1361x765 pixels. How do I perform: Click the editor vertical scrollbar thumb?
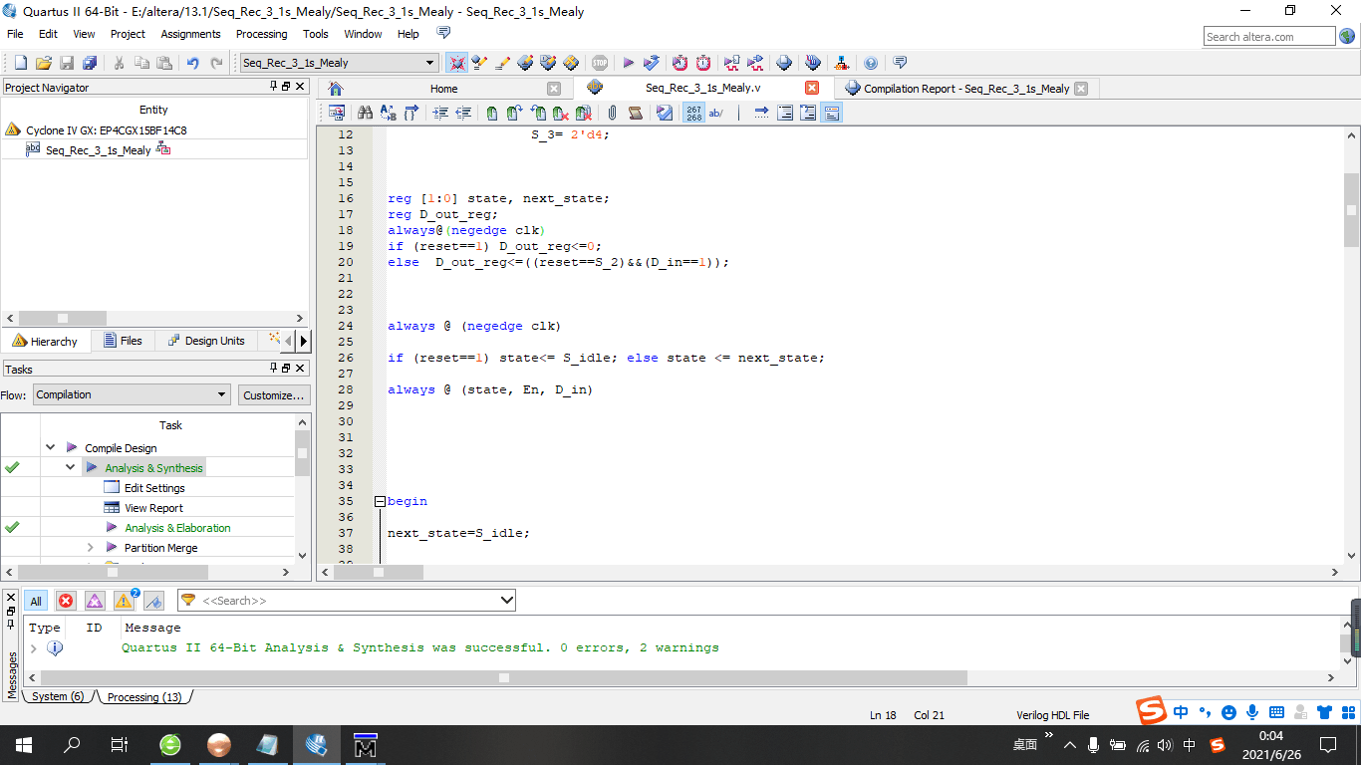coord(1351,210)
